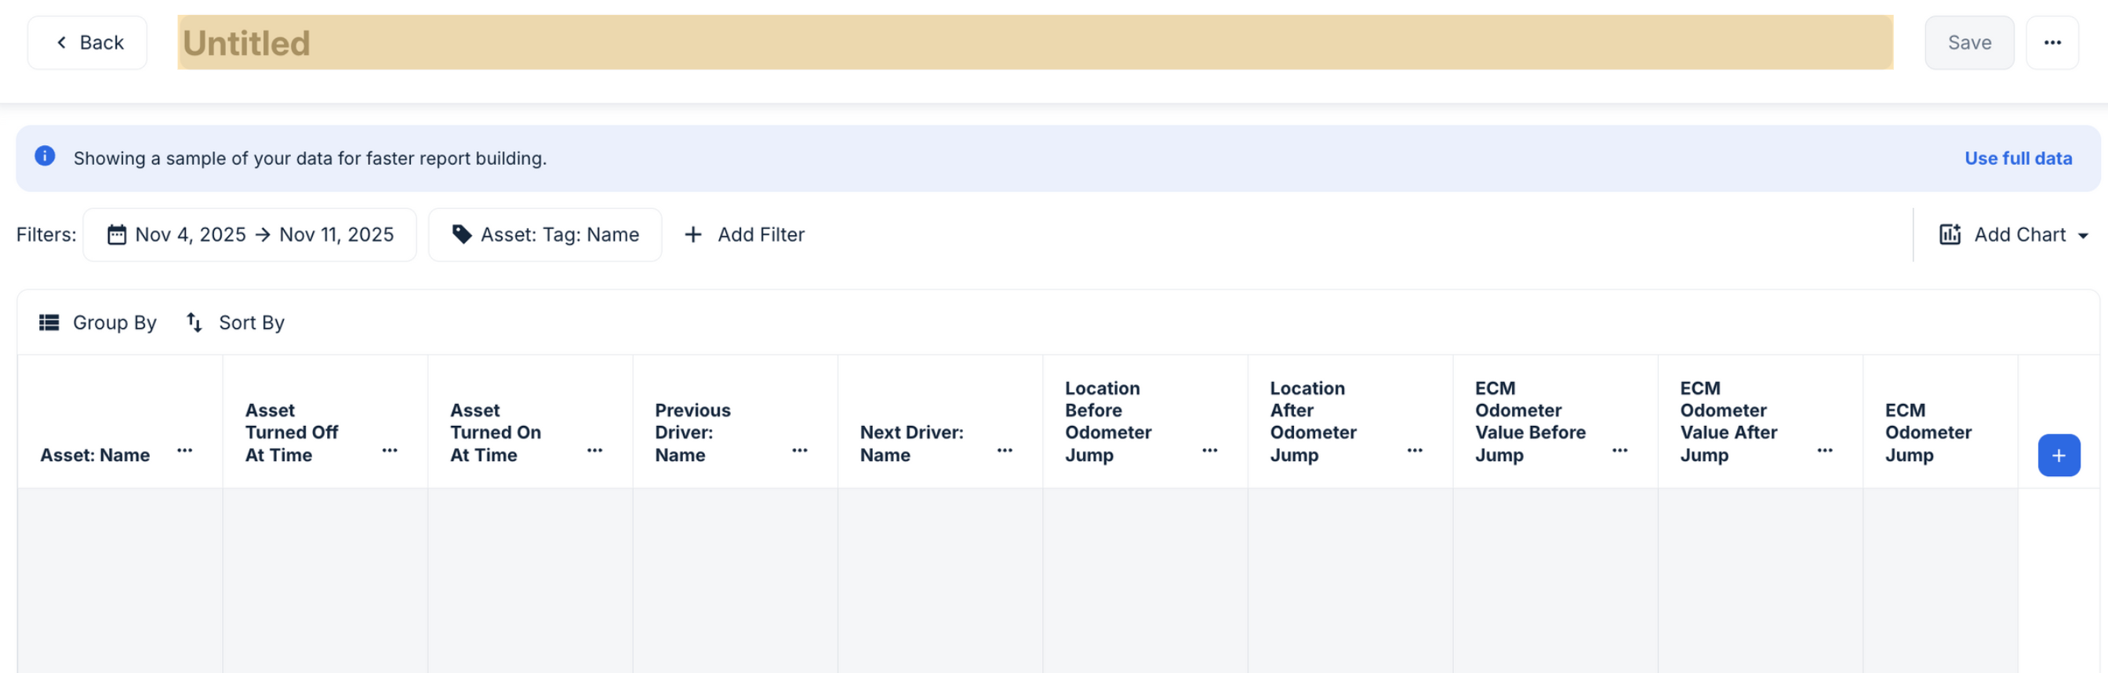
Task: Open the Group By menu
Action: [x=98, y=322]
